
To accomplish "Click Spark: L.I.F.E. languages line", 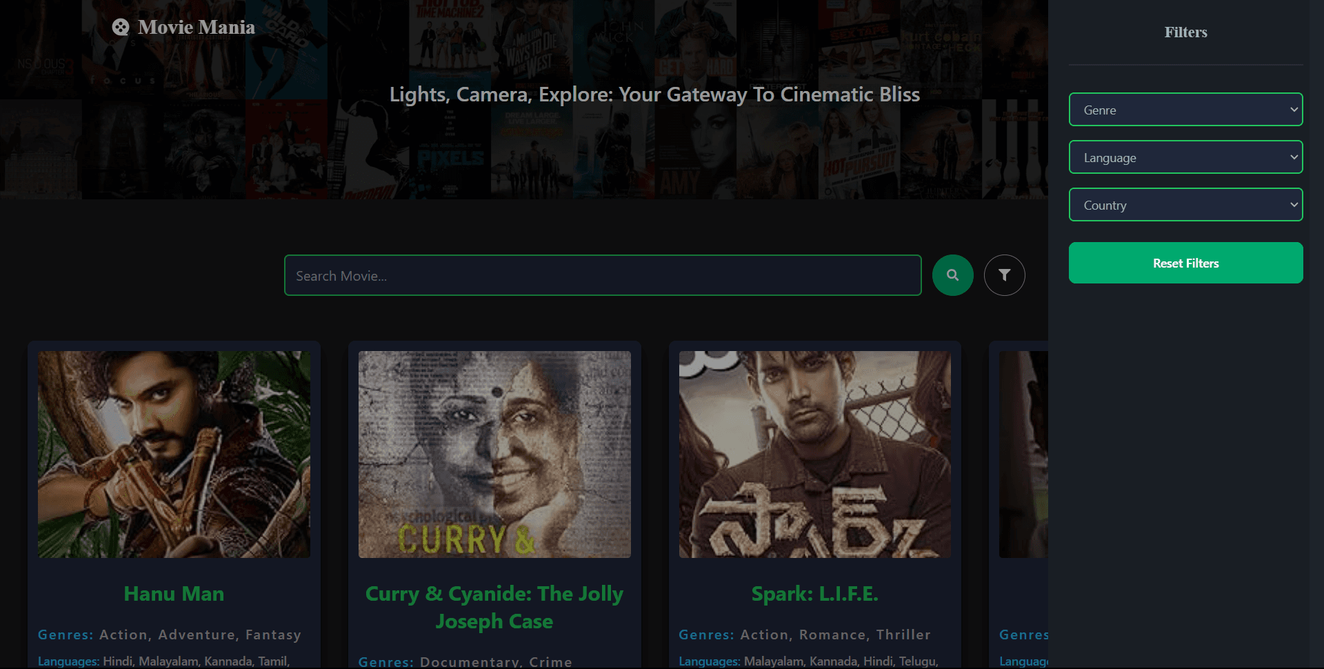I will click(x=808, y=661).
